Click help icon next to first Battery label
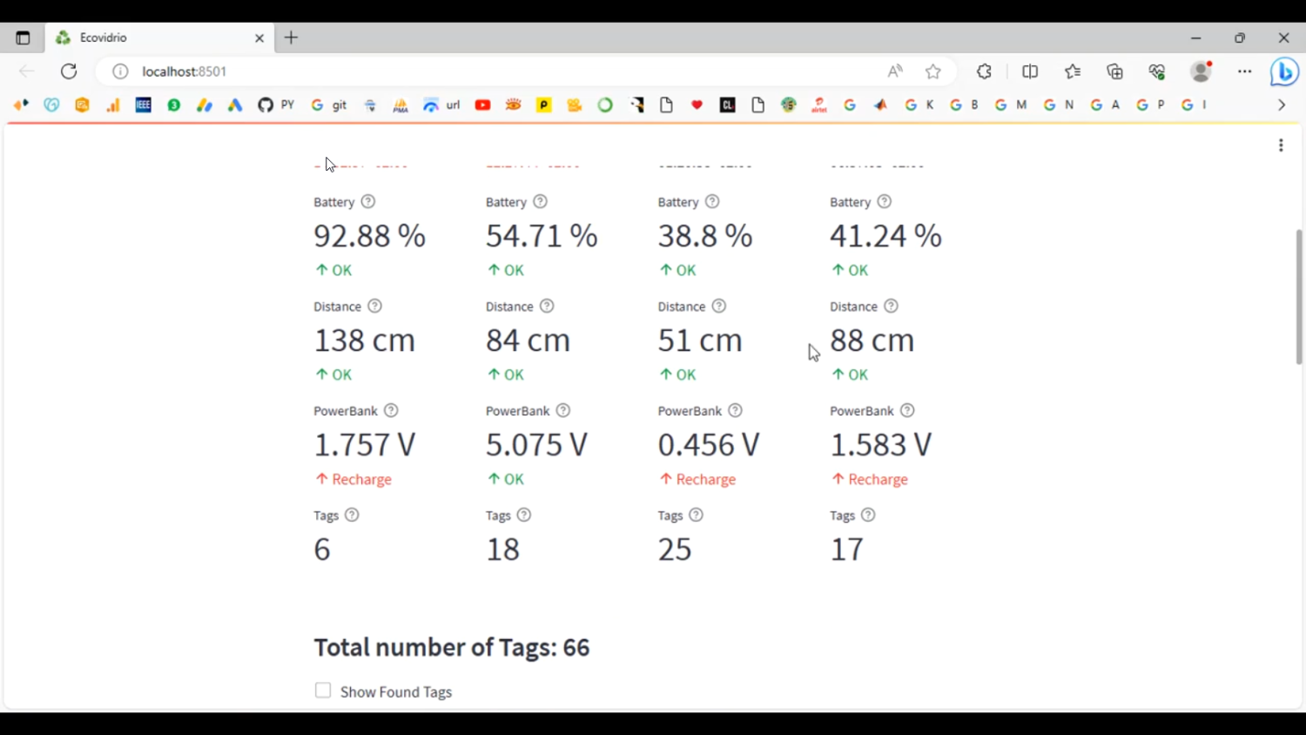Screen dimensions: 1306x735 tap(368, 202)
